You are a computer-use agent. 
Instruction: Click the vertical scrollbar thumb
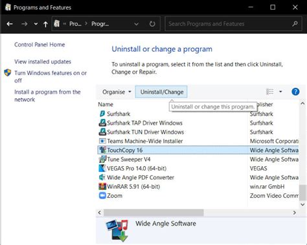click(302, 193)
